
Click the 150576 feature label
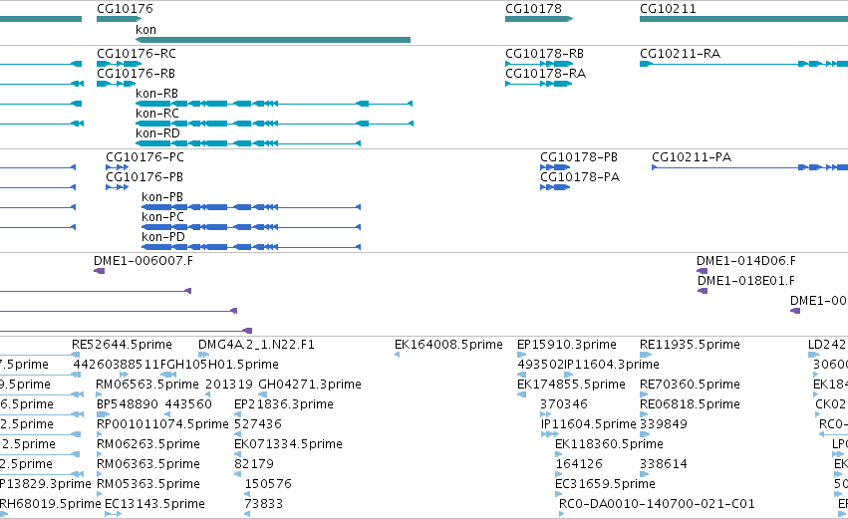point(268,484)
